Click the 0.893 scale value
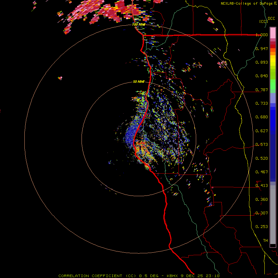278x278 pixels. pos(262,62)
